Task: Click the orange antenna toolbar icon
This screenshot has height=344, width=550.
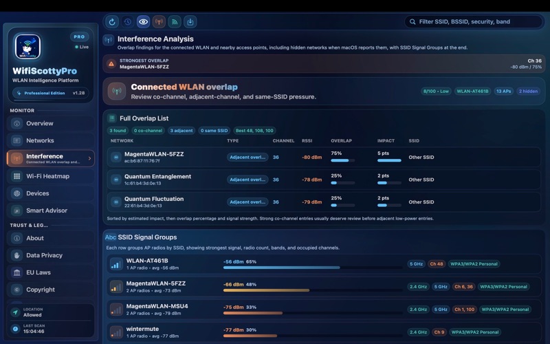Action: point(159,22)
